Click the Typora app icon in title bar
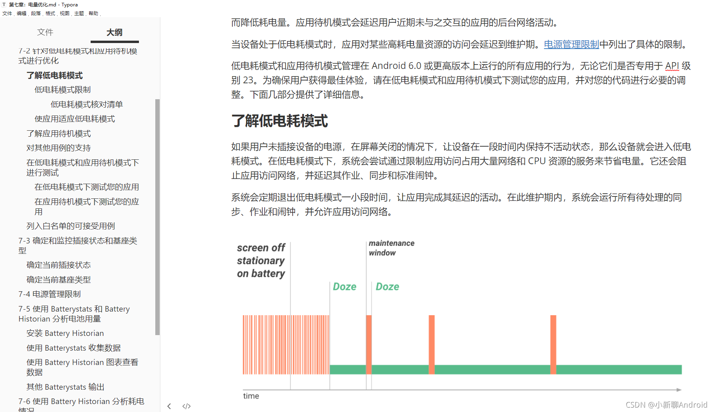 click(x=4, y=4)
